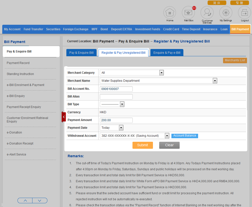The height and width of the screenshot is (207, 252).
Task: Open the Mail Box icon
Action: [188, 12]
